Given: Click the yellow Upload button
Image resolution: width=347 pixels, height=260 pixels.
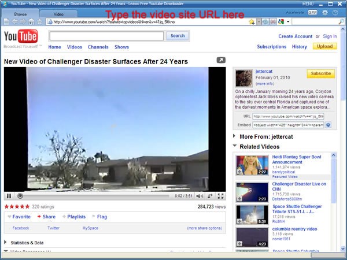Looking at the screenshot, I should pos(324,46).
